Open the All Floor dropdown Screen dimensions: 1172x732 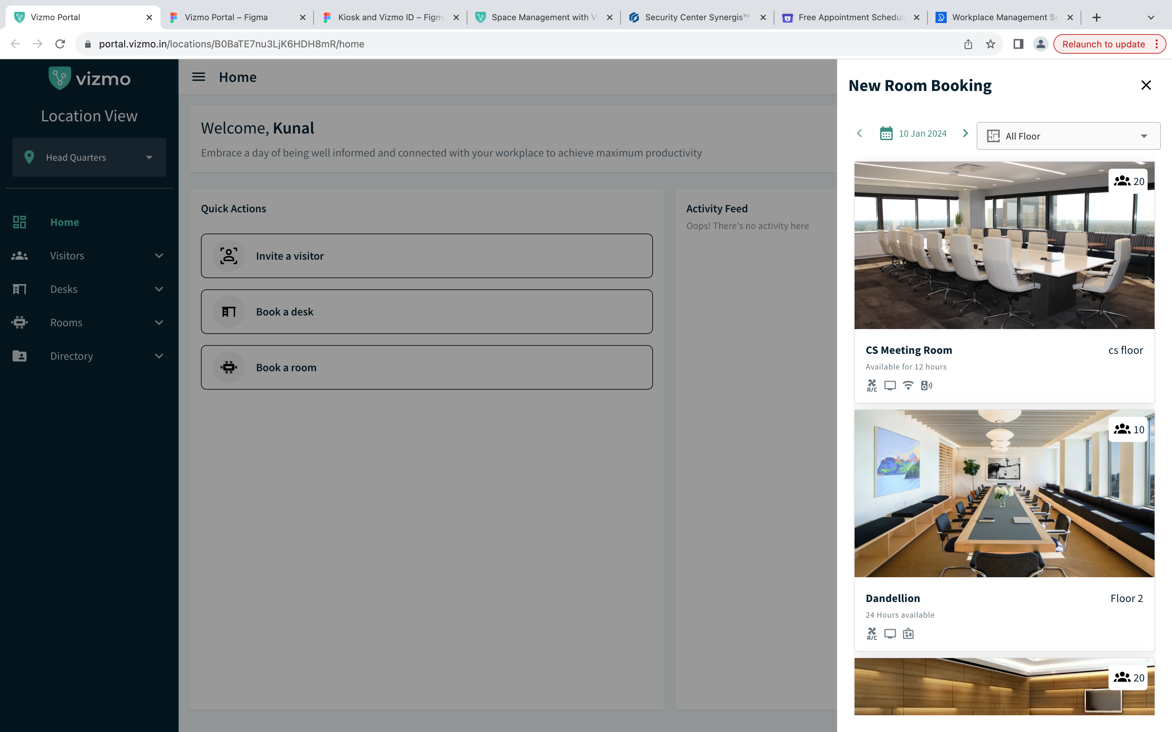pyautogui.click(x=1068, y=136)
